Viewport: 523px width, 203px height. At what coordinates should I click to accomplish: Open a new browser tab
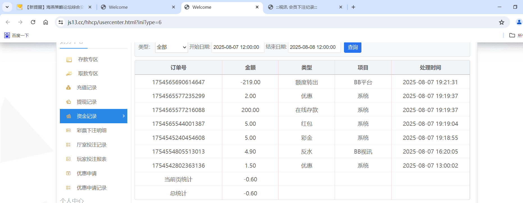(353, 7)
